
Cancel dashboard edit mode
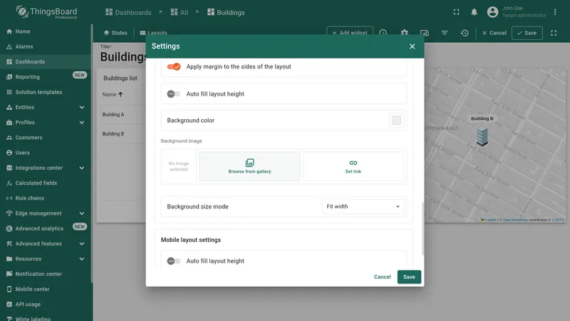(494, 33)
